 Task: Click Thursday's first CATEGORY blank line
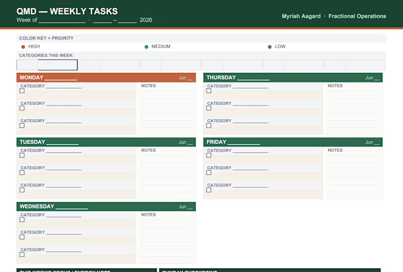coord(251,87)
